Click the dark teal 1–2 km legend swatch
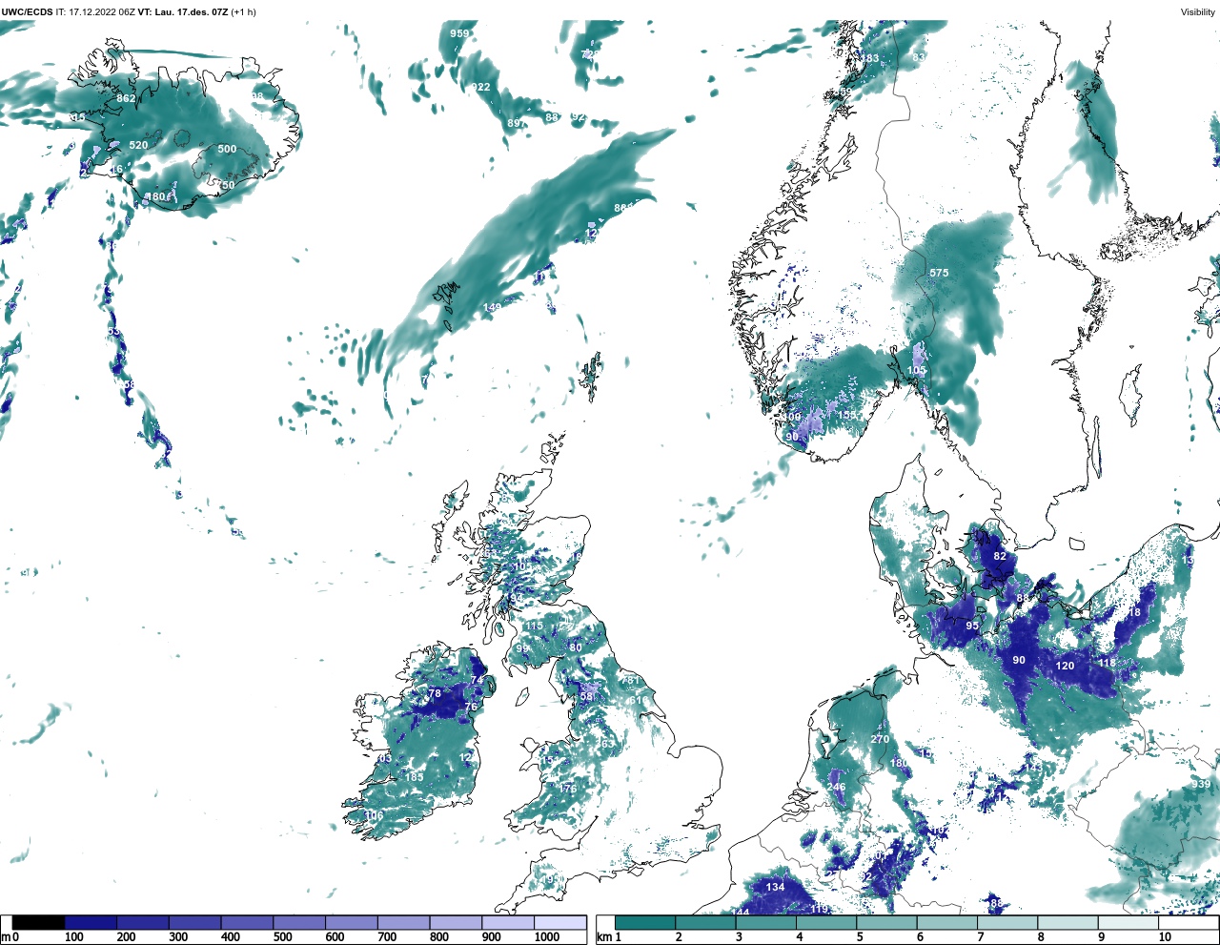Image resolution: width=1220 pixels, height=945 pixels. pos(645,923)
